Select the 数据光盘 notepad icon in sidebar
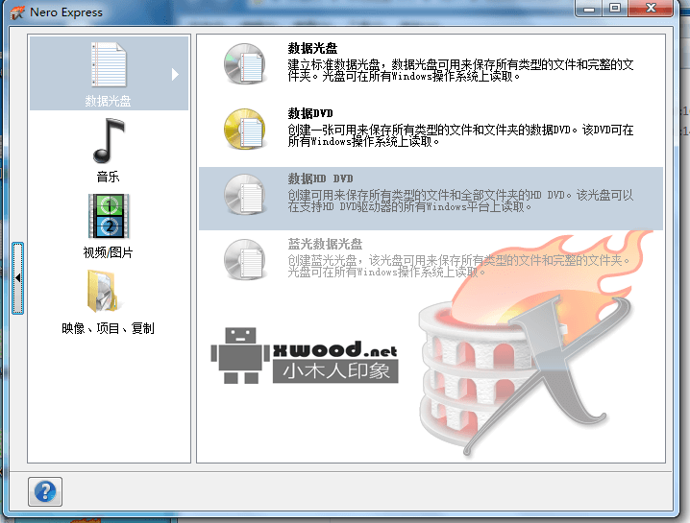This screenshot has width=690, height=523. pos(109,64)
